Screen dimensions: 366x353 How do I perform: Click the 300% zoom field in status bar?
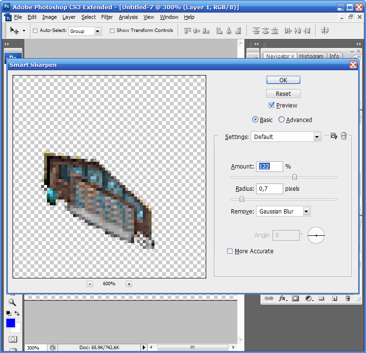point(35,348)
